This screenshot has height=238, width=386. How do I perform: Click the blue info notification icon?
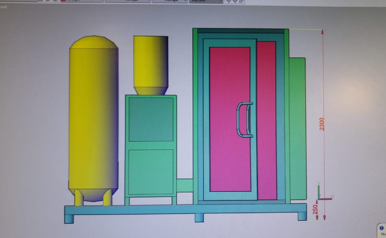pos(381,228)
